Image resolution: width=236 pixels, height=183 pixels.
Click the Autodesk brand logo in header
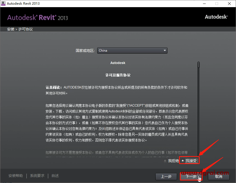216,17
